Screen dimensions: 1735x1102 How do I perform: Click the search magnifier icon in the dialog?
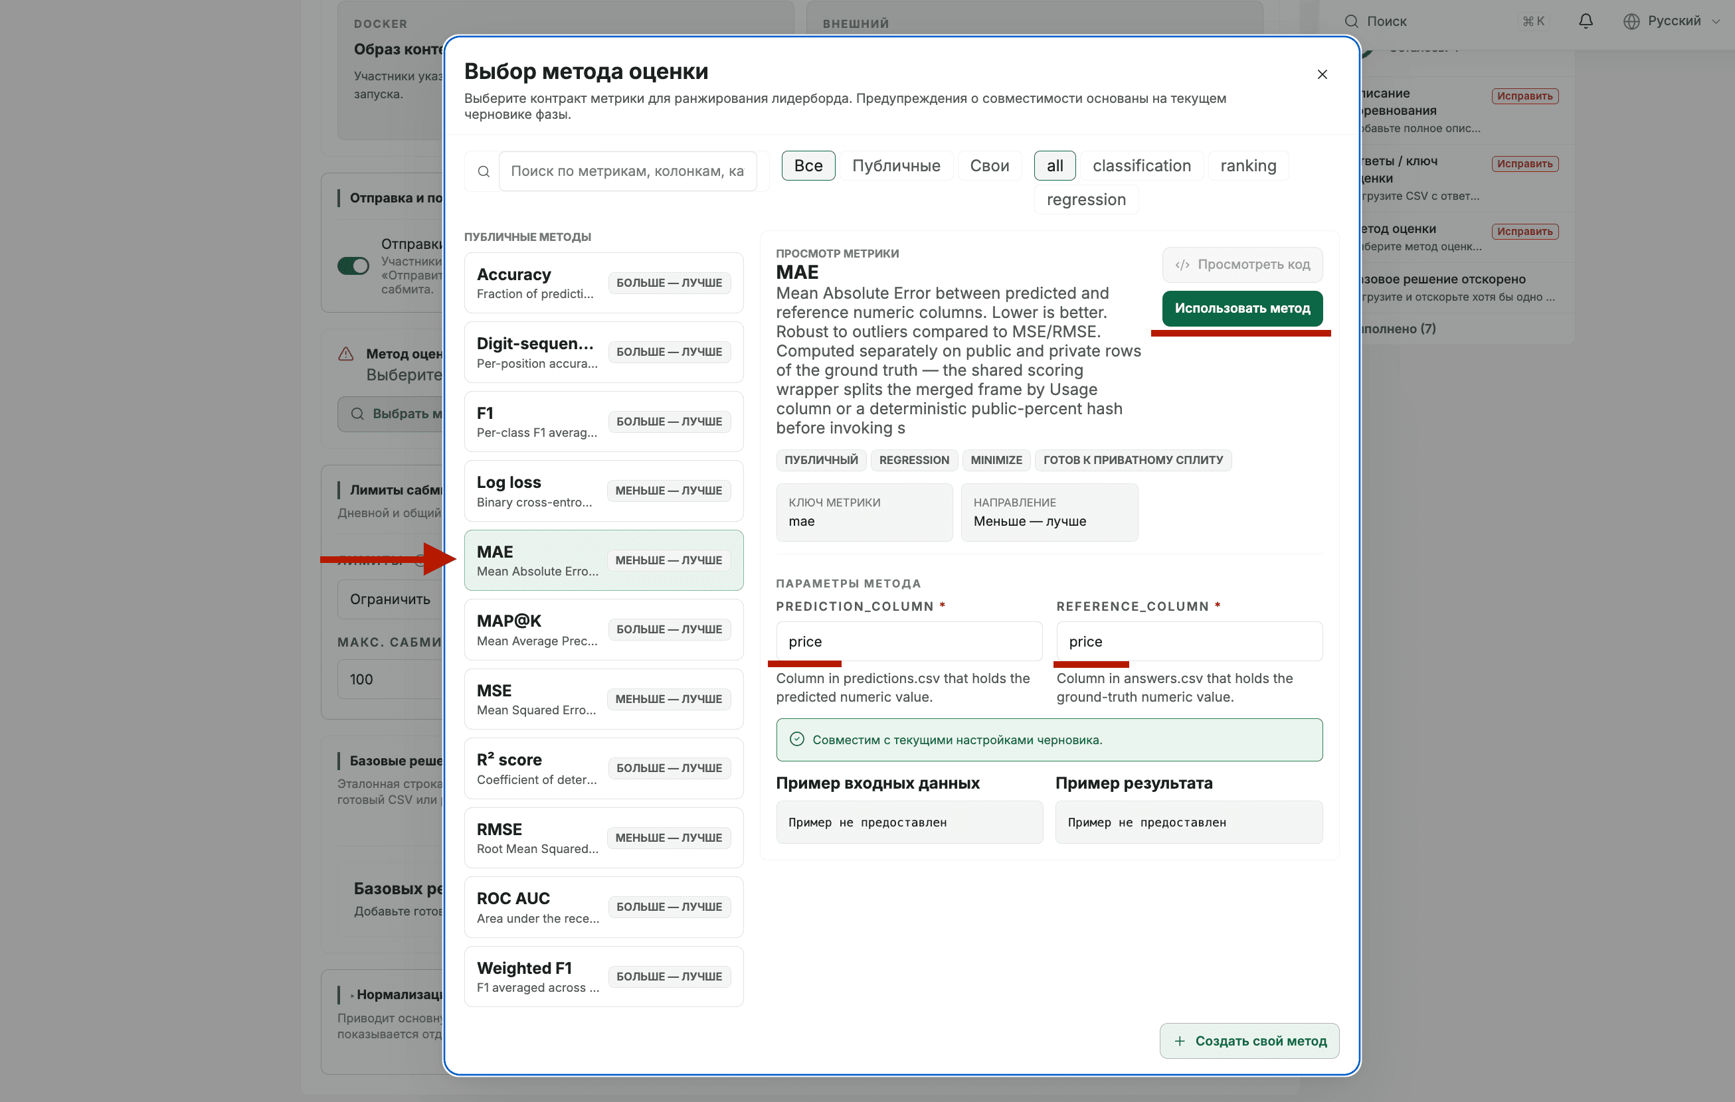484,171
